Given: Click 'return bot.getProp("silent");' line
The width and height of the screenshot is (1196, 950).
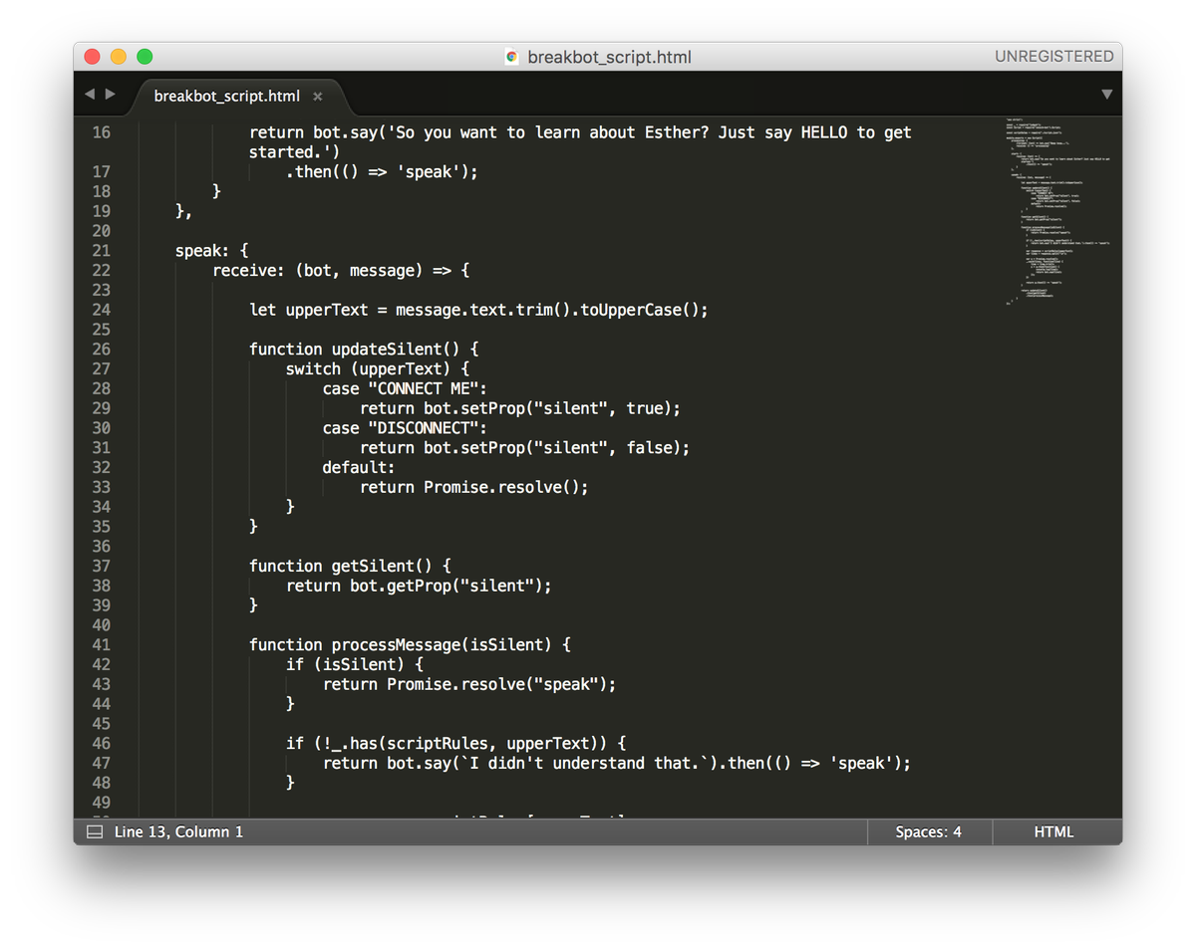Looking at the screenshot, I should click(x=419, y=587).
